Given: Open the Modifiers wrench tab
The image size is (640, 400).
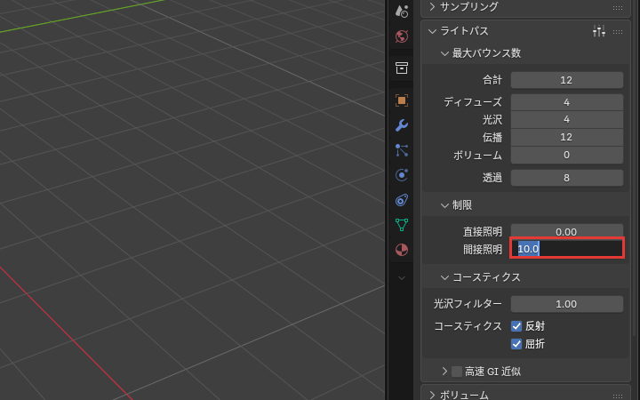Looking at the screenshot, I should pyautogui.click(x=402, y=125).
